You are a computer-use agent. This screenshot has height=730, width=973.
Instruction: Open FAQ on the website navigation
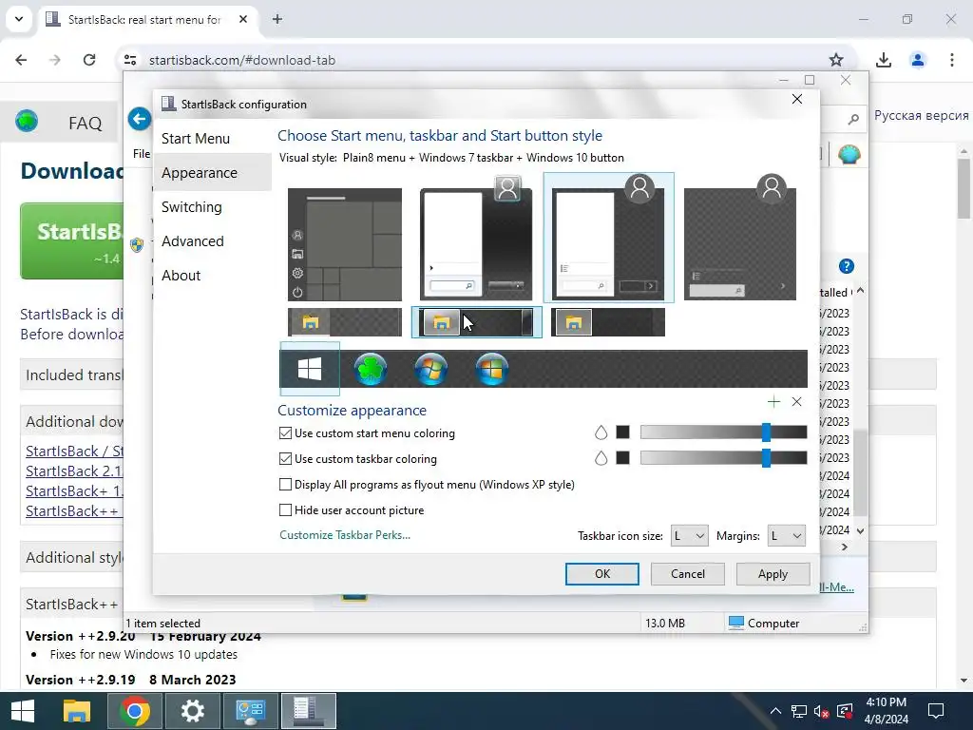click(85, 123)
